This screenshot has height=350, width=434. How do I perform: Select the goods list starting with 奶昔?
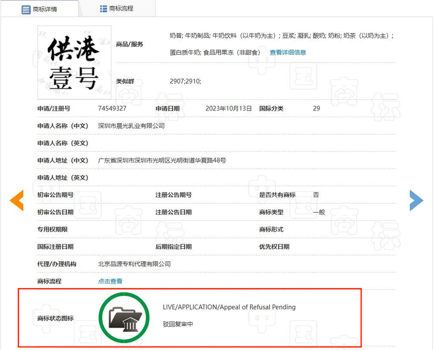pos(281,36)
